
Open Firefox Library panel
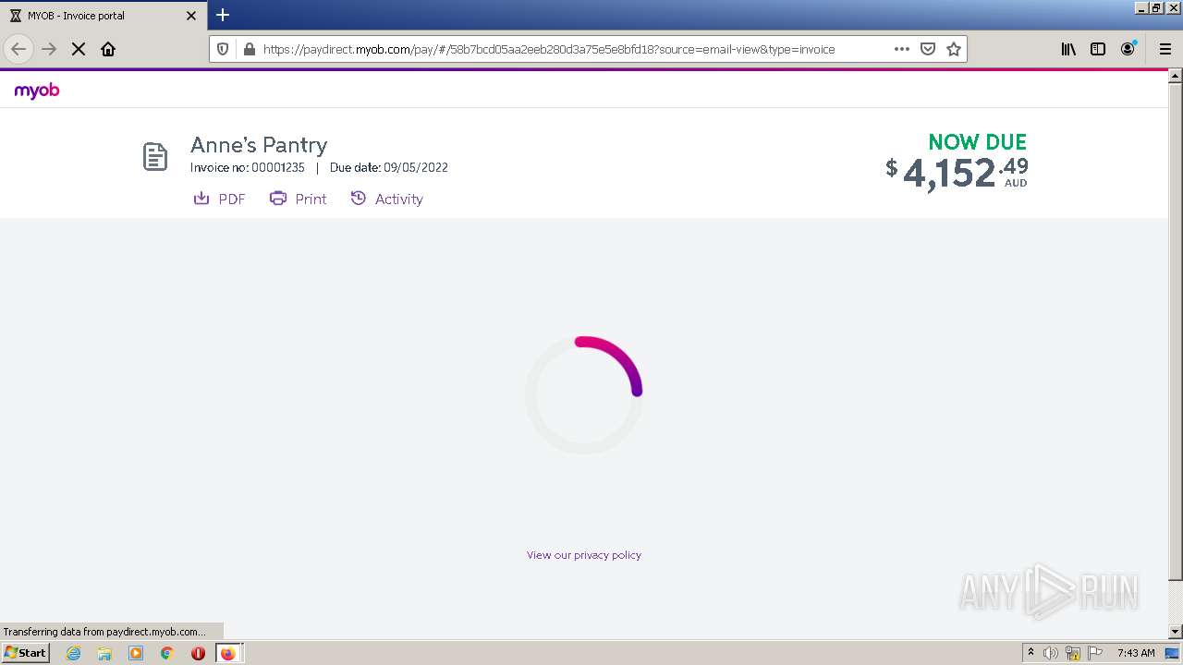(1068, 49)
